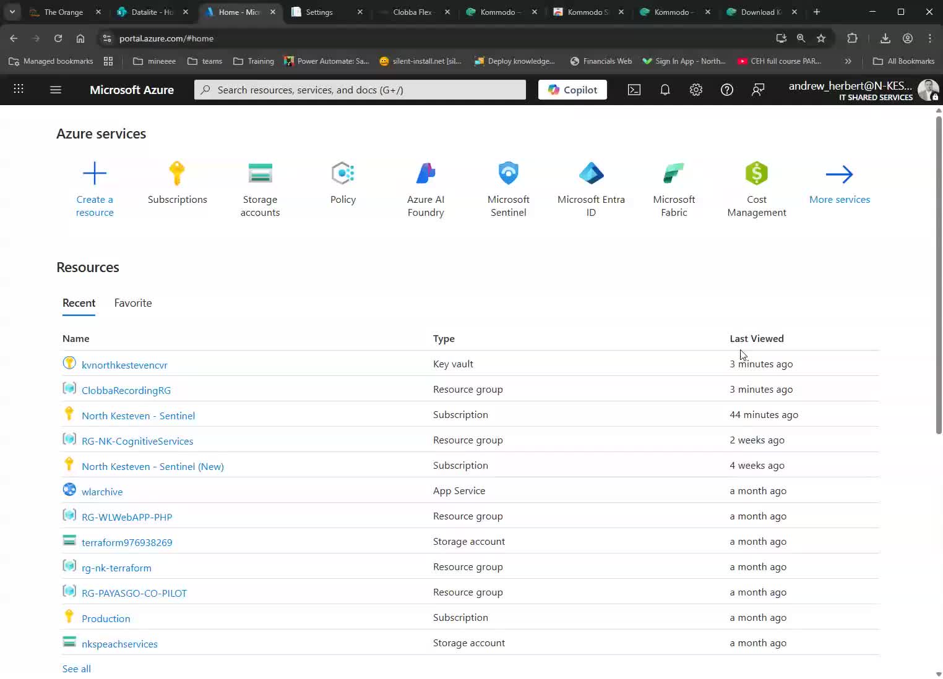Open the andrew_herbert account menu

[863, 90]
